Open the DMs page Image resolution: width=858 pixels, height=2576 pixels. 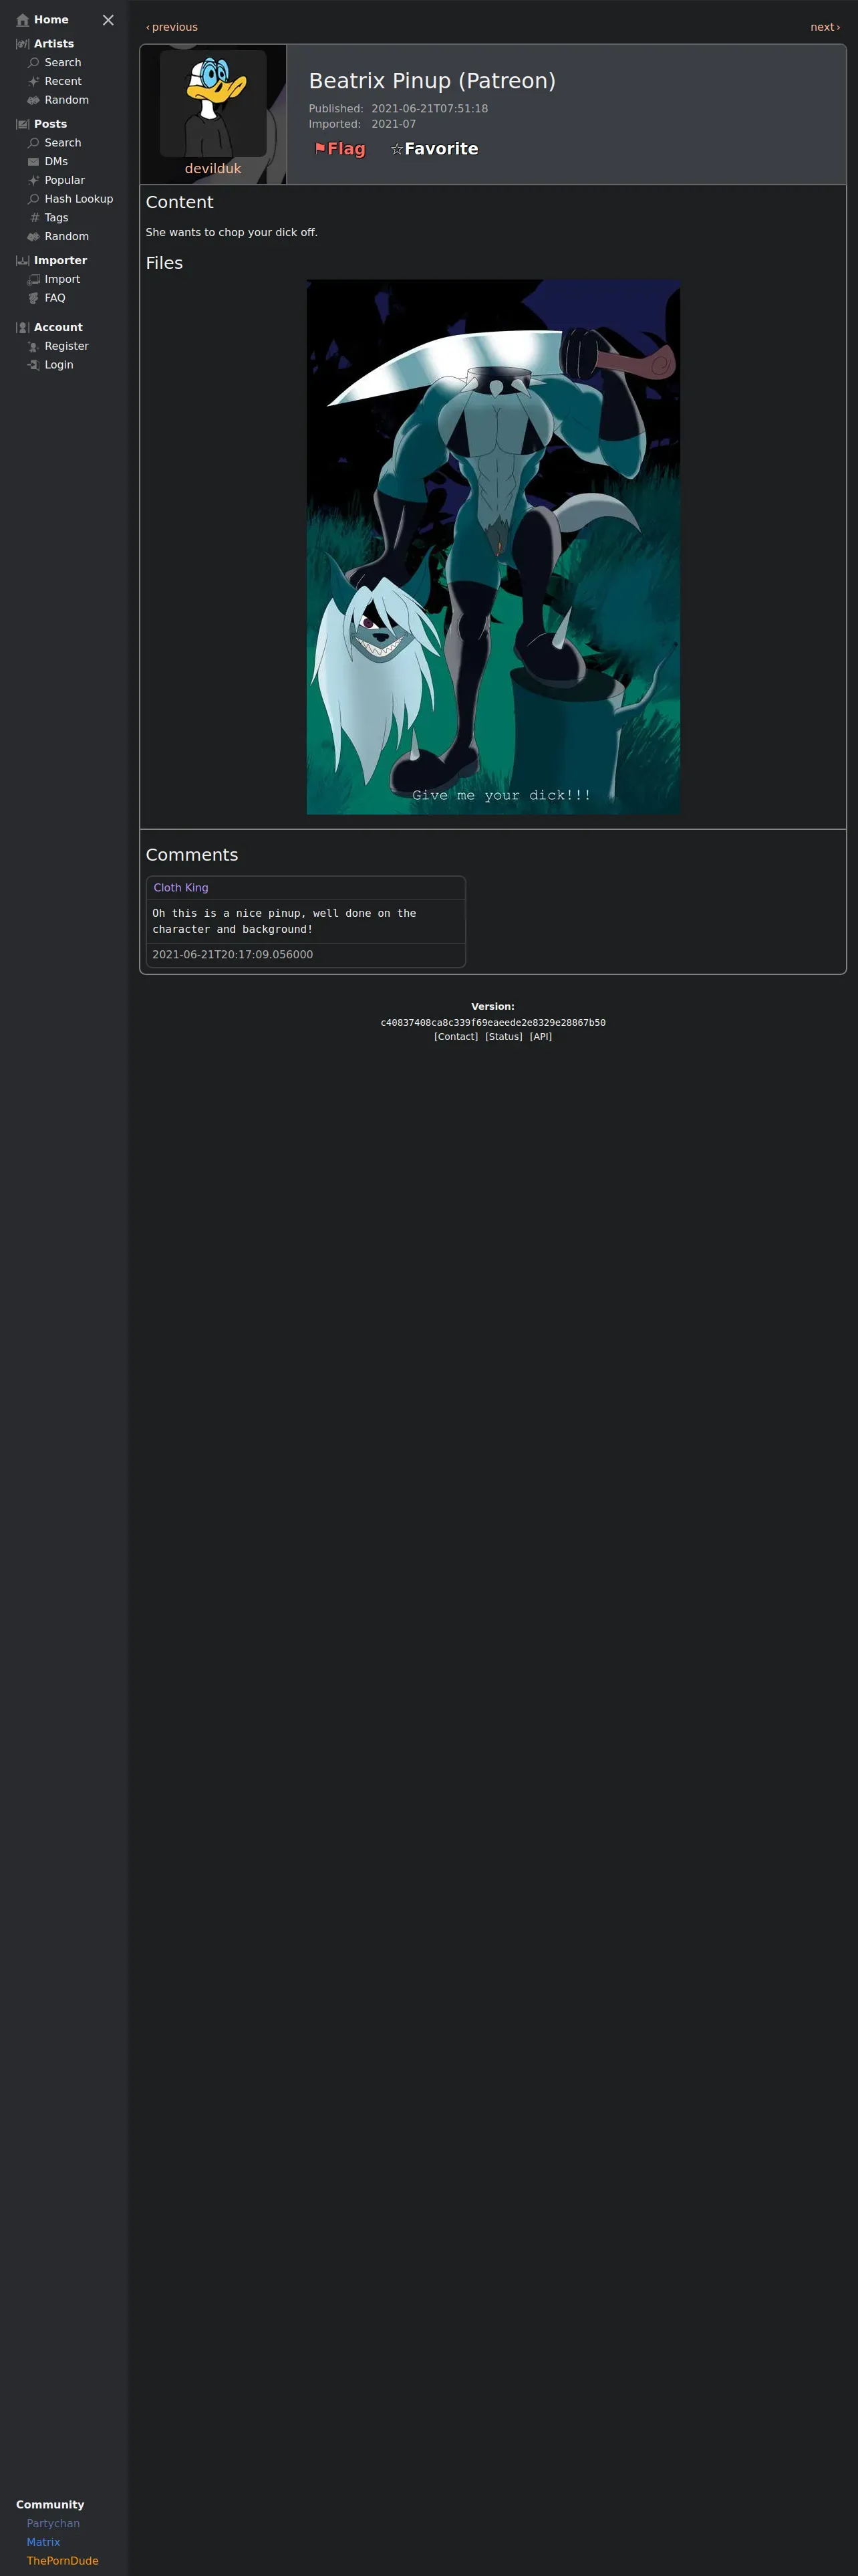pyautogui.click(x=56, y=162)
